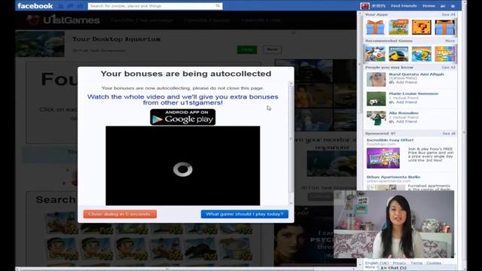This screenshot has width=482, height=271.
Task: Open the cow game icon
Action: (375, 54)
